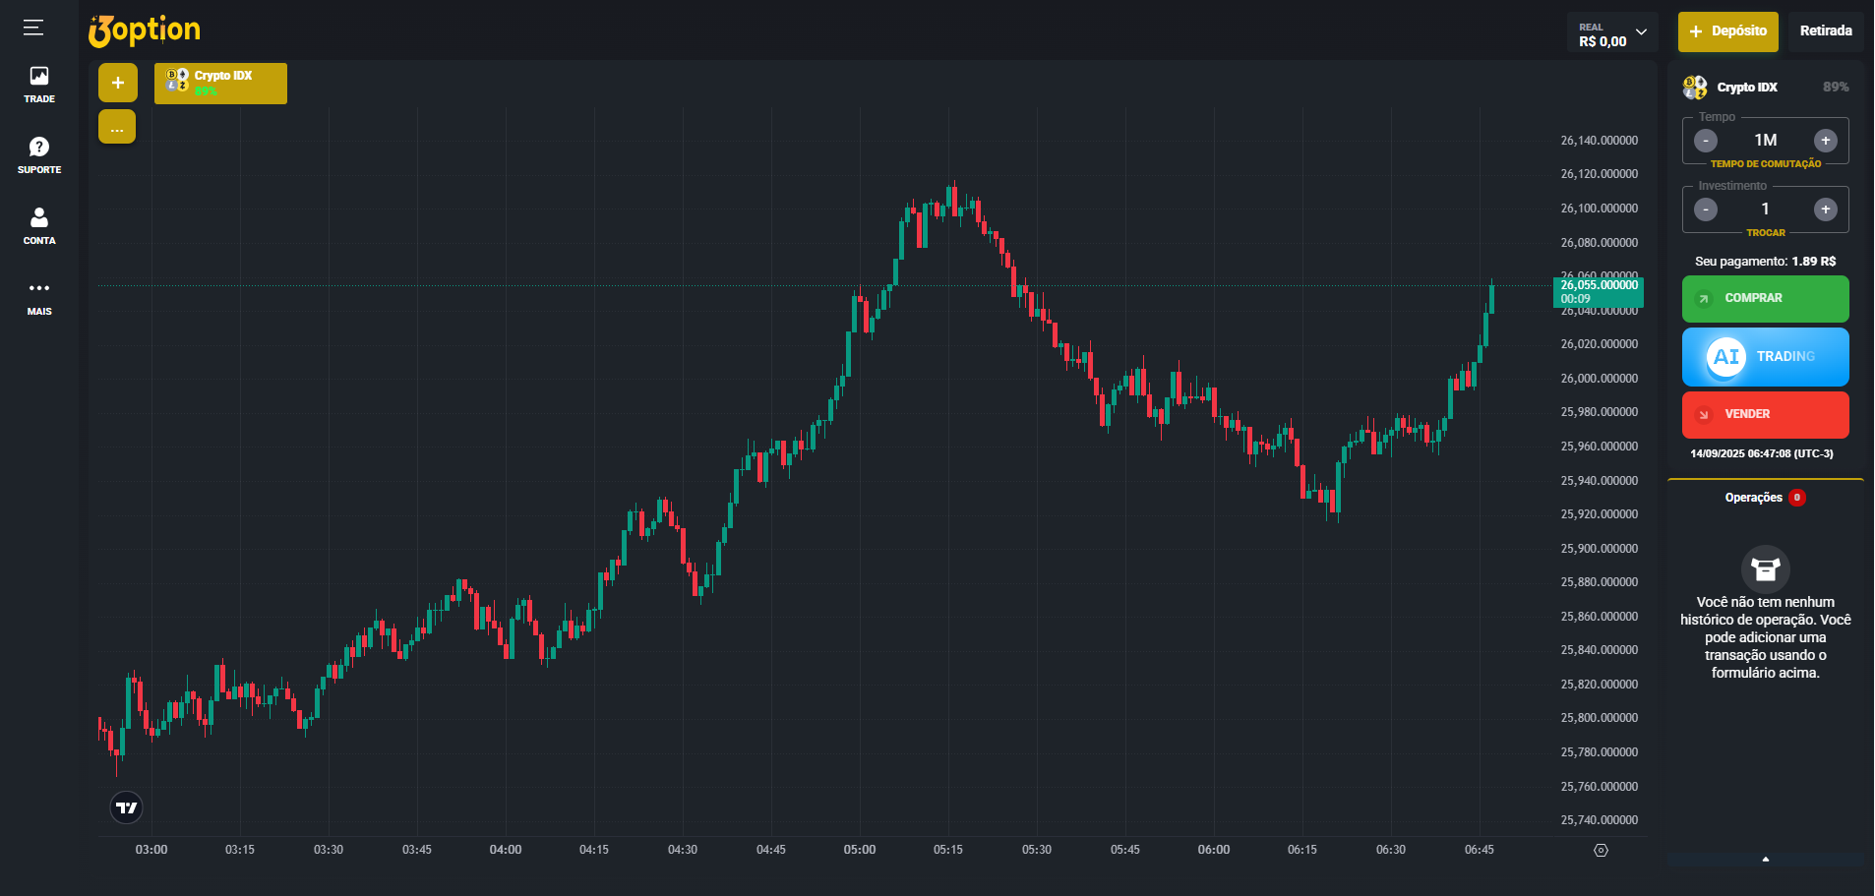Increase Tempo with plus stepper
Viewport: 1875px width, 896px height.
click(x=1825, y=141)
